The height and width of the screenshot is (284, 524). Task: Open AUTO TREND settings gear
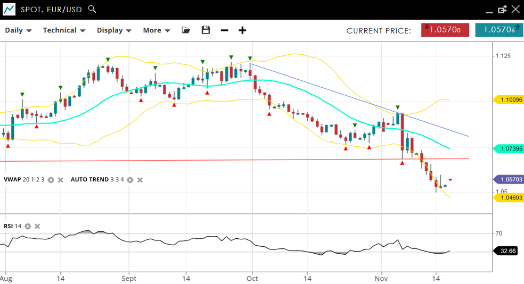[130, 180]
